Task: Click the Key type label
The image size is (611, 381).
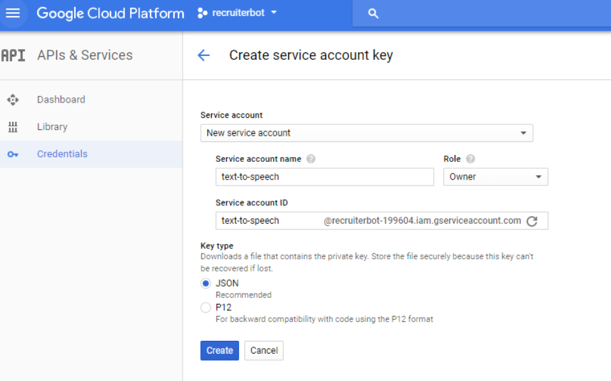Action: [217, 246]
